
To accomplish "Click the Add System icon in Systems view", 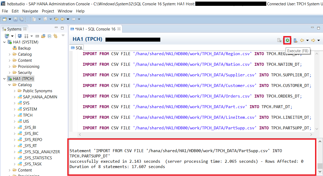I will 7,36.
